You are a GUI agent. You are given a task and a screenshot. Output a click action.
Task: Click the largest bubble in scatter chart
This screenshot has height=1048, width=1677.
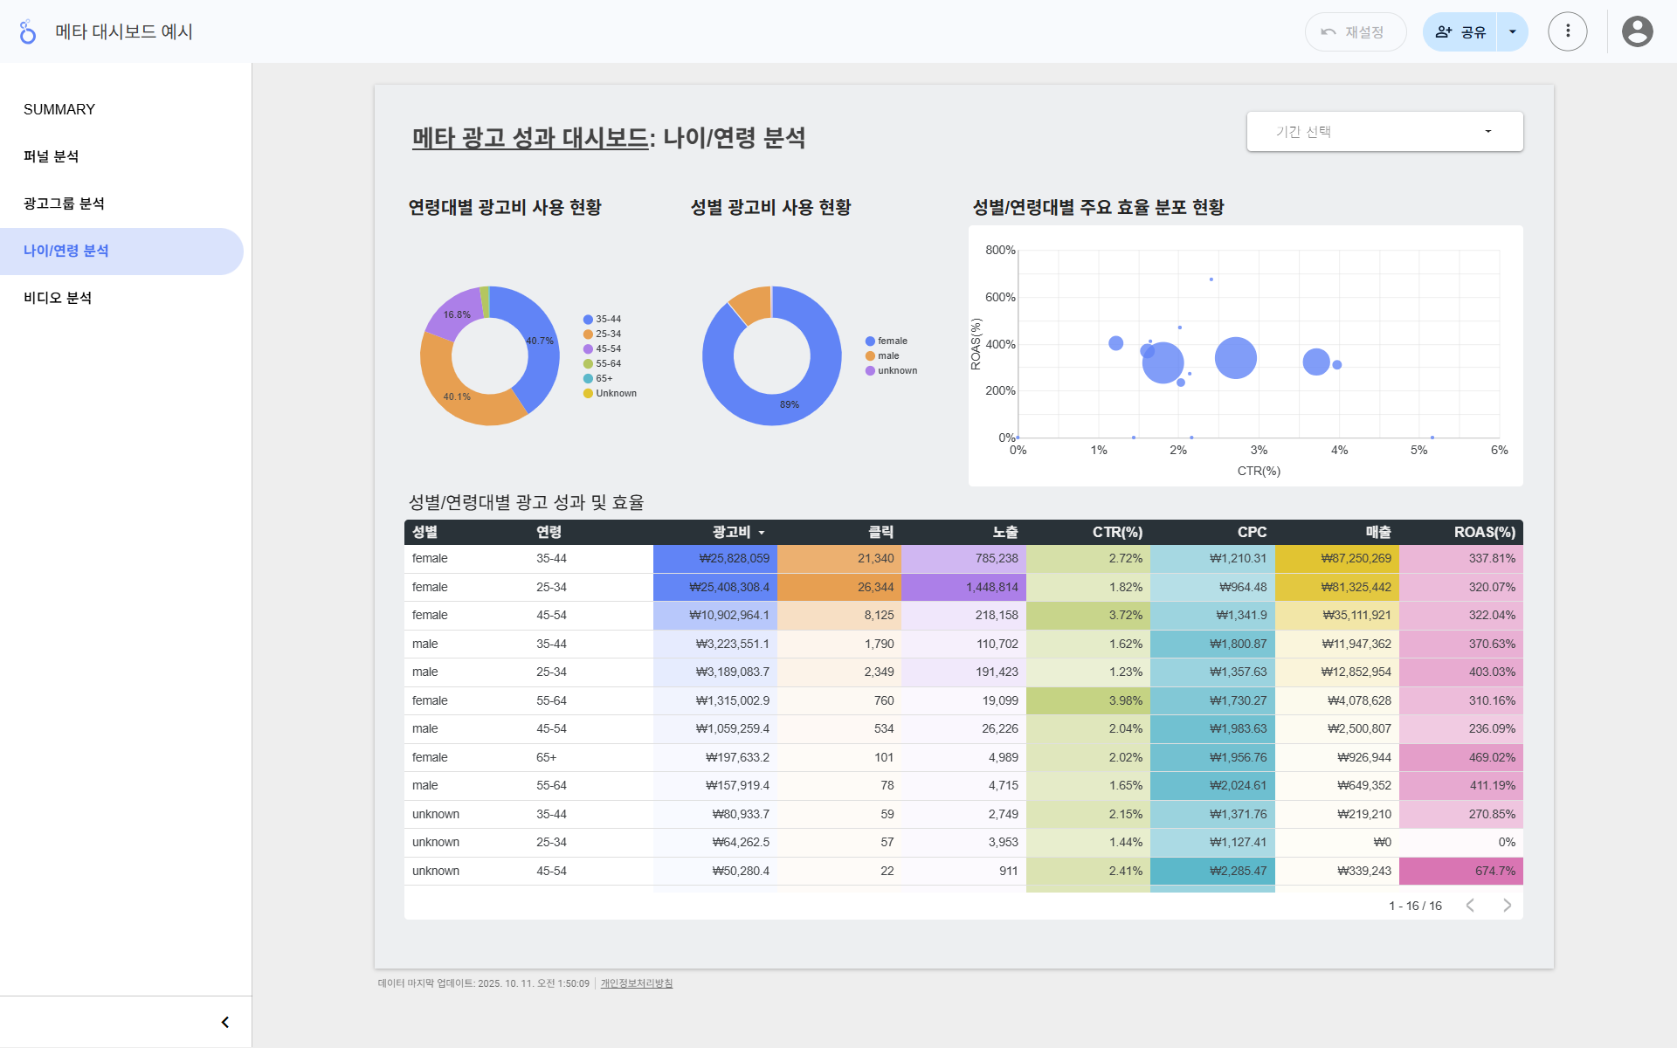1235,358
